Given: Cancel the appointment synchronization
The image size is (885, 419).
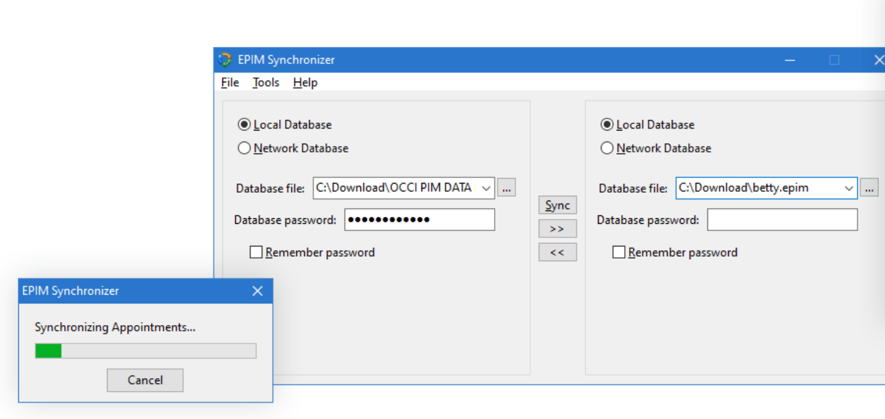Looking at the screenshot, I should click(x=145, y=380).
